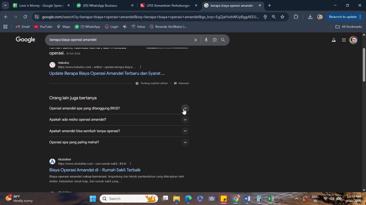The height and width of the screenshot is (205, 366).
Task: Switch to Love is Money Google Spreadsheet tab
Action: (41, 5)
